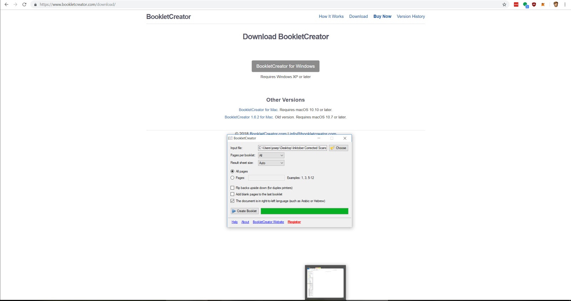This screenshot has width=571, height=301.
Task: Click the Help link in the app
Action: tap(234, 222)
